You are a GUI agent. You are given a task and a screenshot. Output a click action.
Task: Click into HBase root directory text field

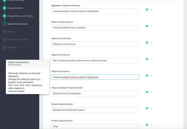tap(95, 60)
